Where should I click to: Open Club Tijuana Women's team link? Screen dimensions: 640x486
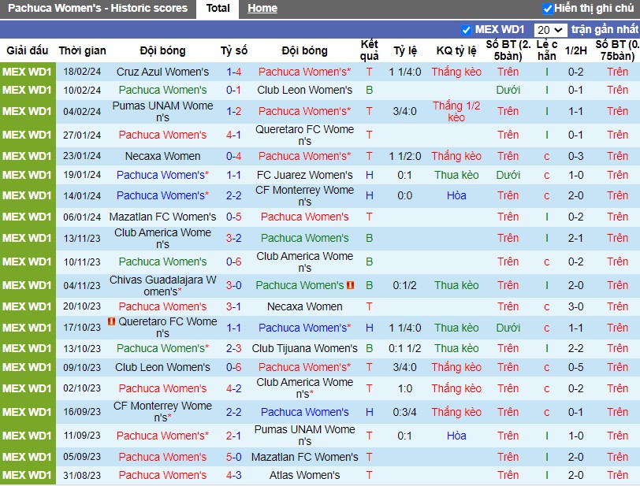(x=304, y=348)
